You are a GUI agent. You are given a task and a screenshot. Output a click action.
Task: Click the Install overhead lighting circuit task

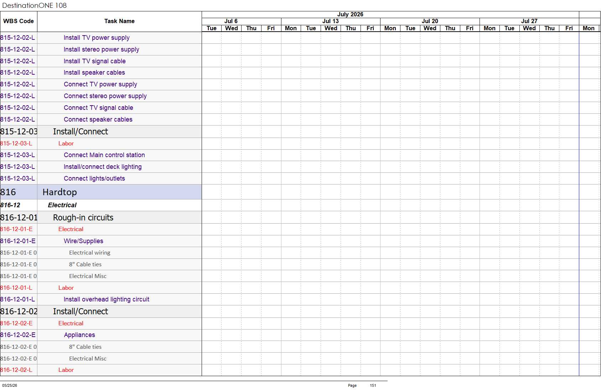point(106,299)
